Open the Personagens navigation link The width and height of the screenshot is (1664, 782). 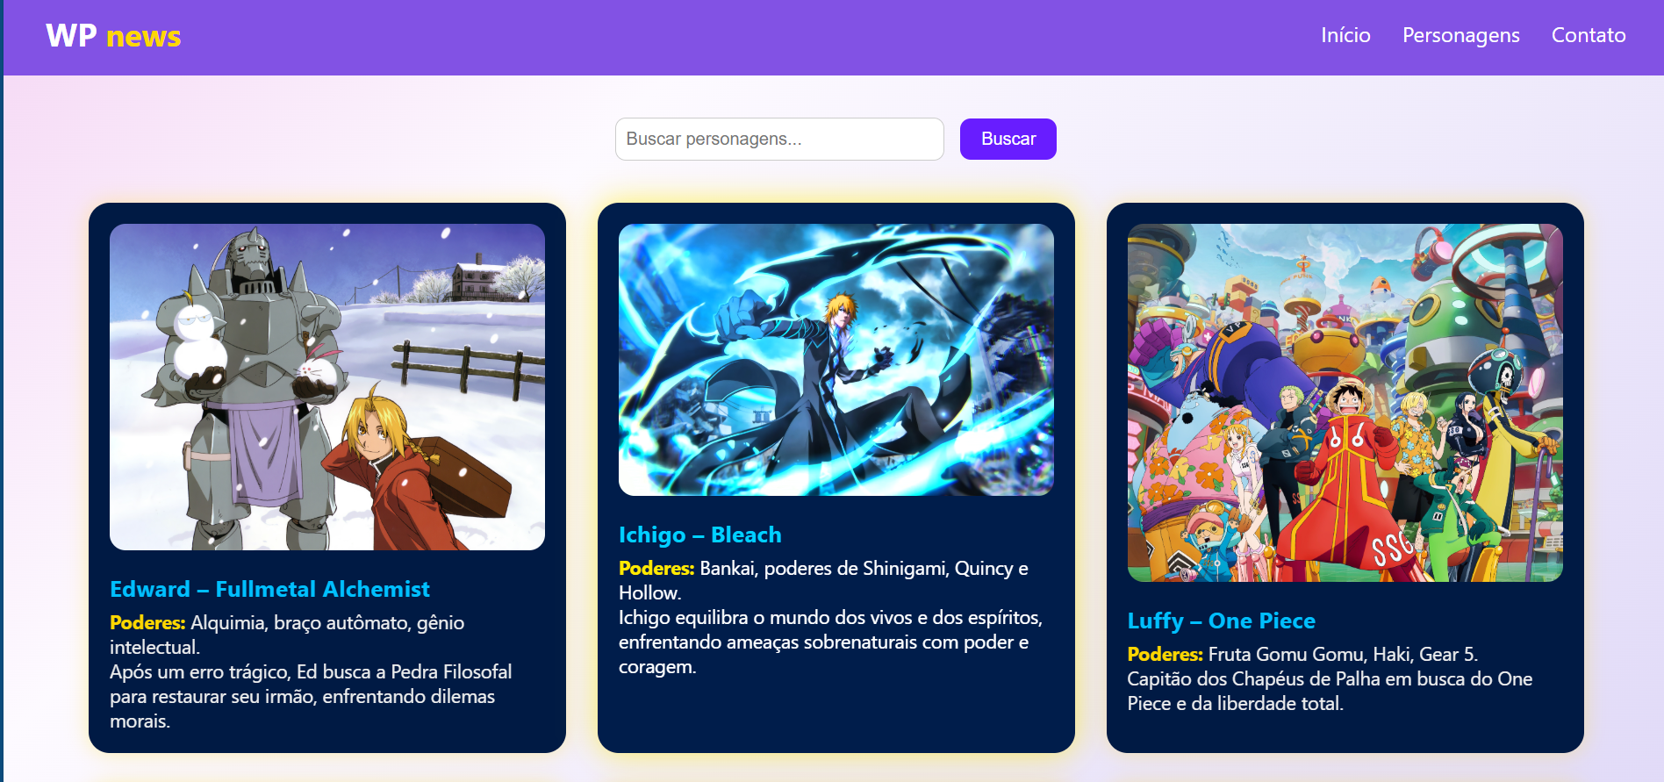(1460, 35)
